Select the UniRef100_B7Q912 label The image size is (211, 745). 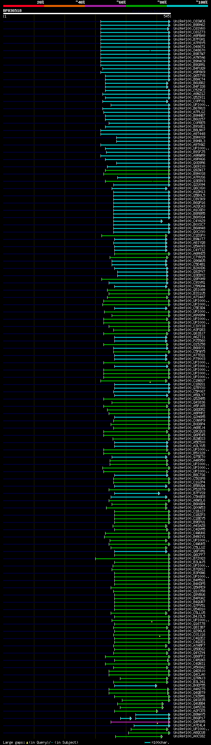(x=189, y=569)
